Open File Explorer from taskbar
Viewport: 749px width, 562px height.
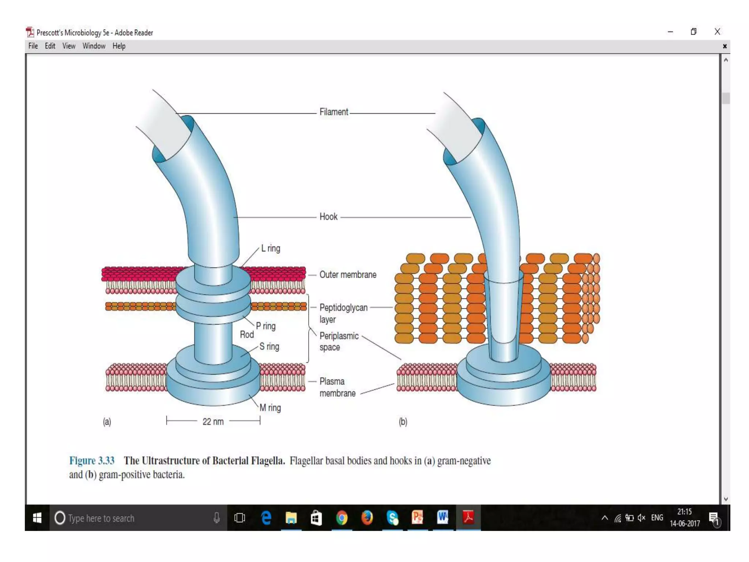pos(291,518)
